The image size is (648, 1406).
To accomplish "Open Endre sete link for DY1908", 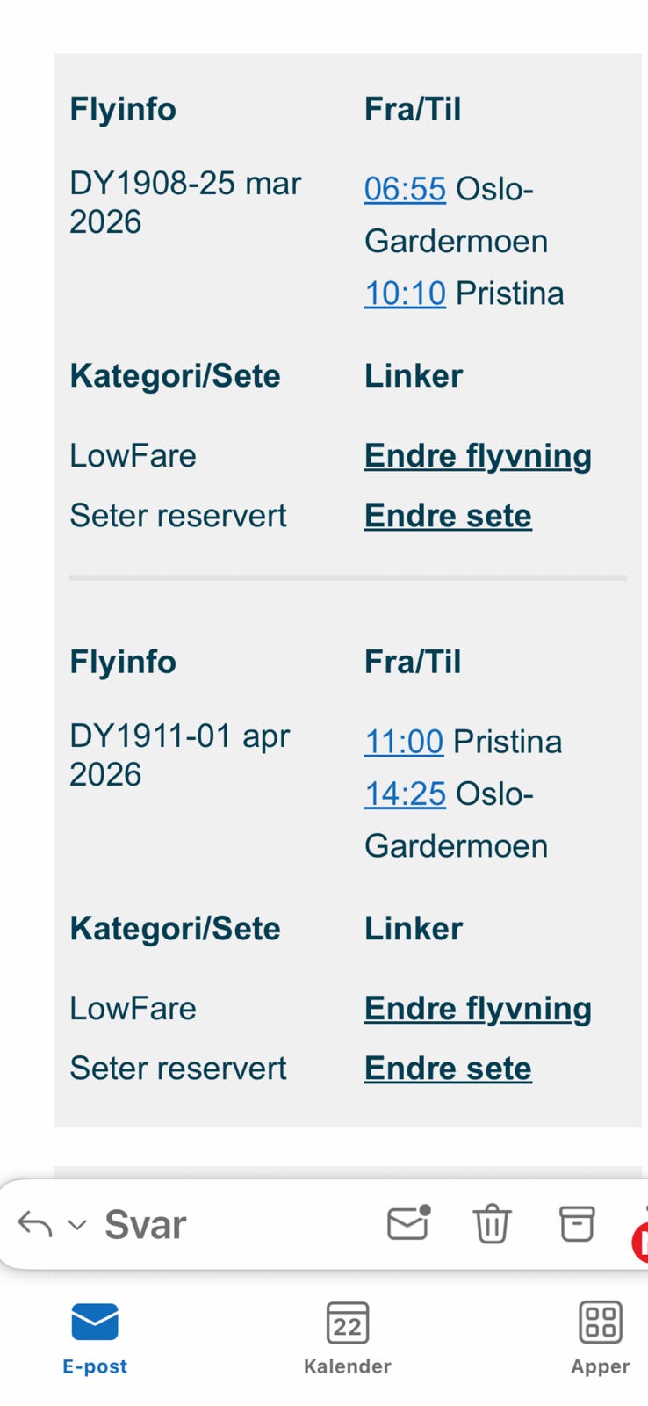I will point(448,516).
